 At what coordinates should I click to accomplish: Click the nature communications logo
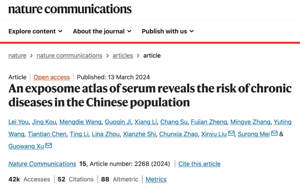point(70,9)
